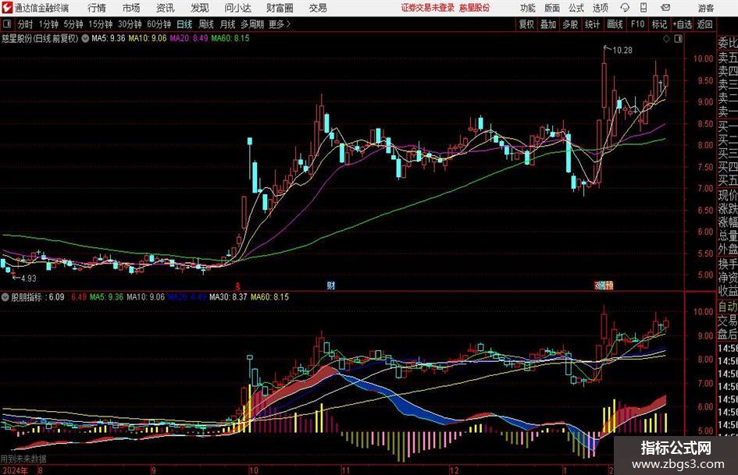Viewport: 738px width, 475px height.
Task: Click the 多股 multi-stock button
Action: pyautogui.click(x=570, y=24)
